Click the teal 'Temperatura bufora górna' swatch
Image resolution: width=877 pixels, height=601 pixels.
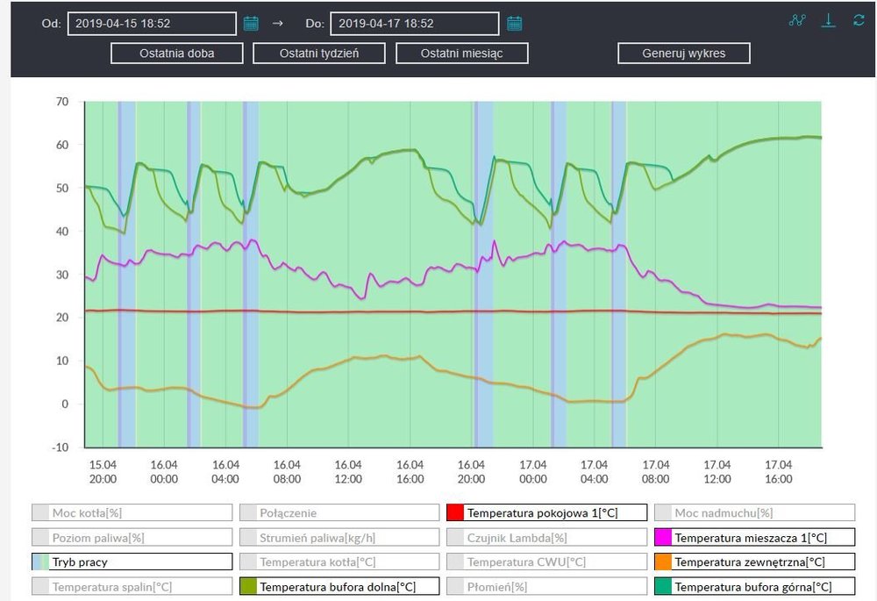click(x=663, y=586)
